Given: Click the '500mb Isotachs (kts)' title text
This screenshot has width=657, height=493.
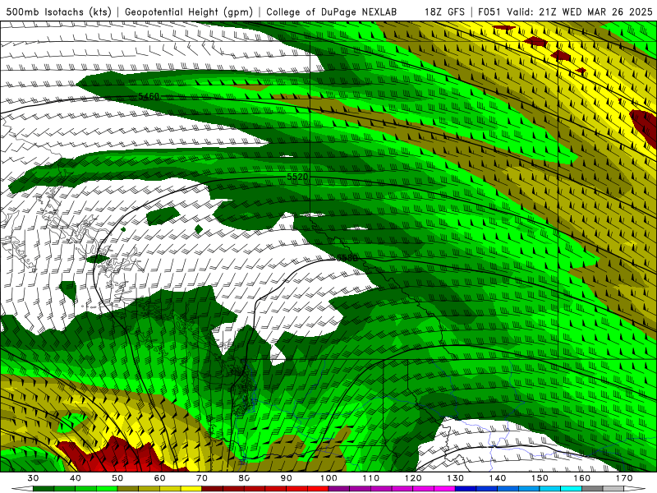Looking at the screenshot, I should tap(58, 12).
